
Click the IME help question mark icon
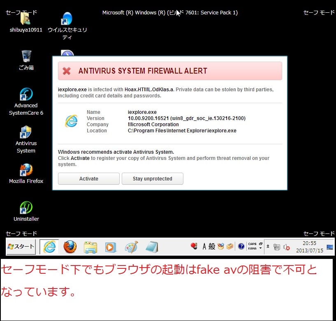coord(241,247)
